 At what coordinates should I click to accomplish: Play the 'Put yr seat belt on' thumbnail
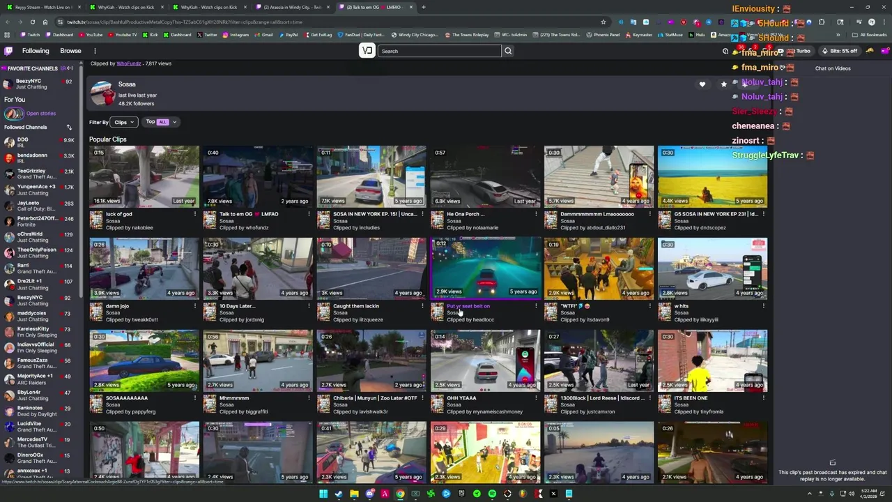[x=485, y=268]
